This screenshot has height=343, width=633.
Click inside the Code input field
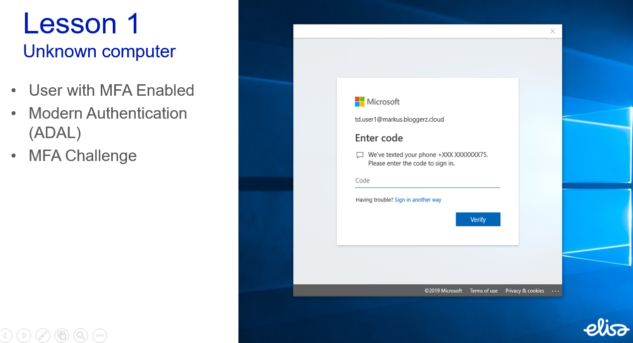(x=427, y=180)
